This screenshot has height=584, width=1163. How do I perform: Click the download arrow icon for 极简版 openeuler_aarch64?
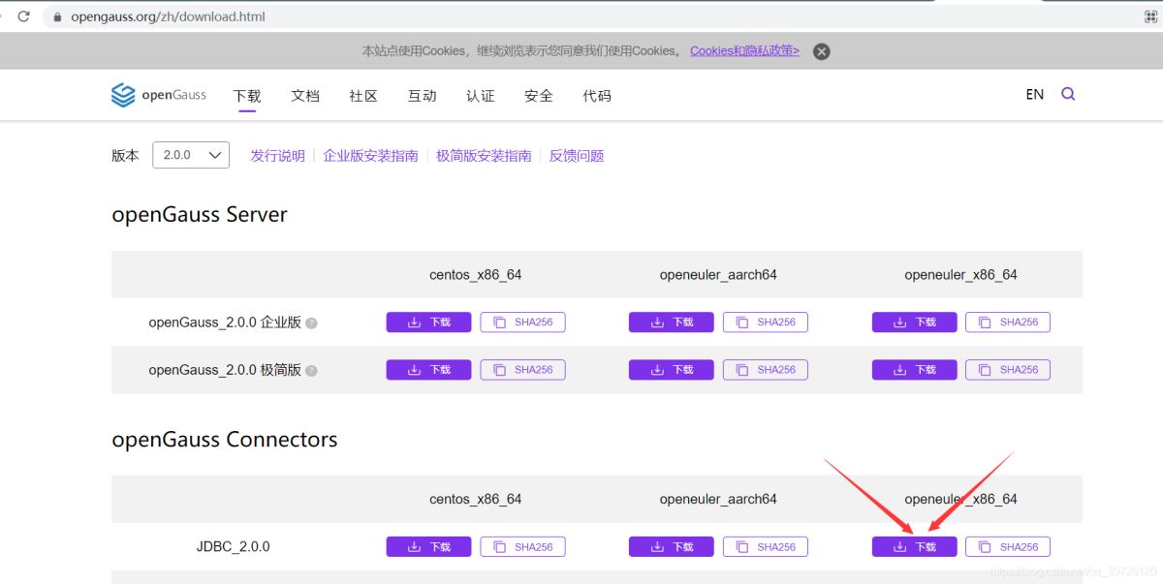coord(656,369)
